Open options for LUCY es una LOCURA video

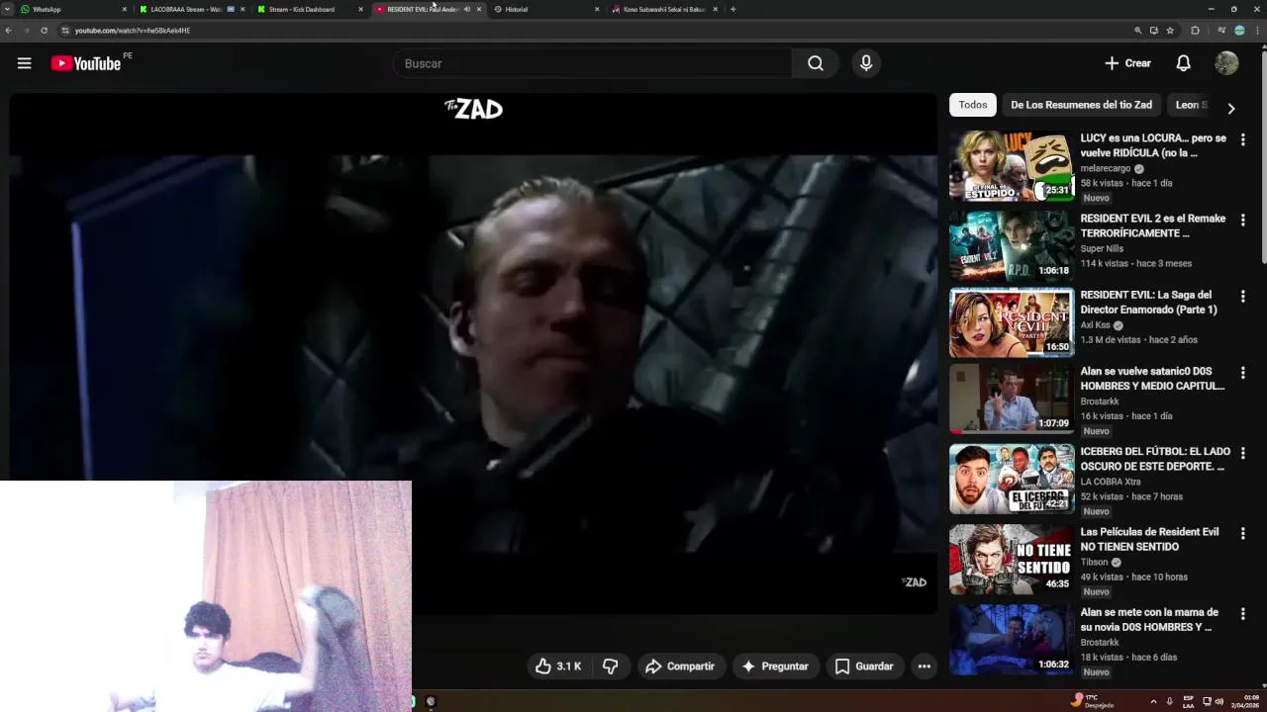pyautogui.click(x=1242, y=139)
